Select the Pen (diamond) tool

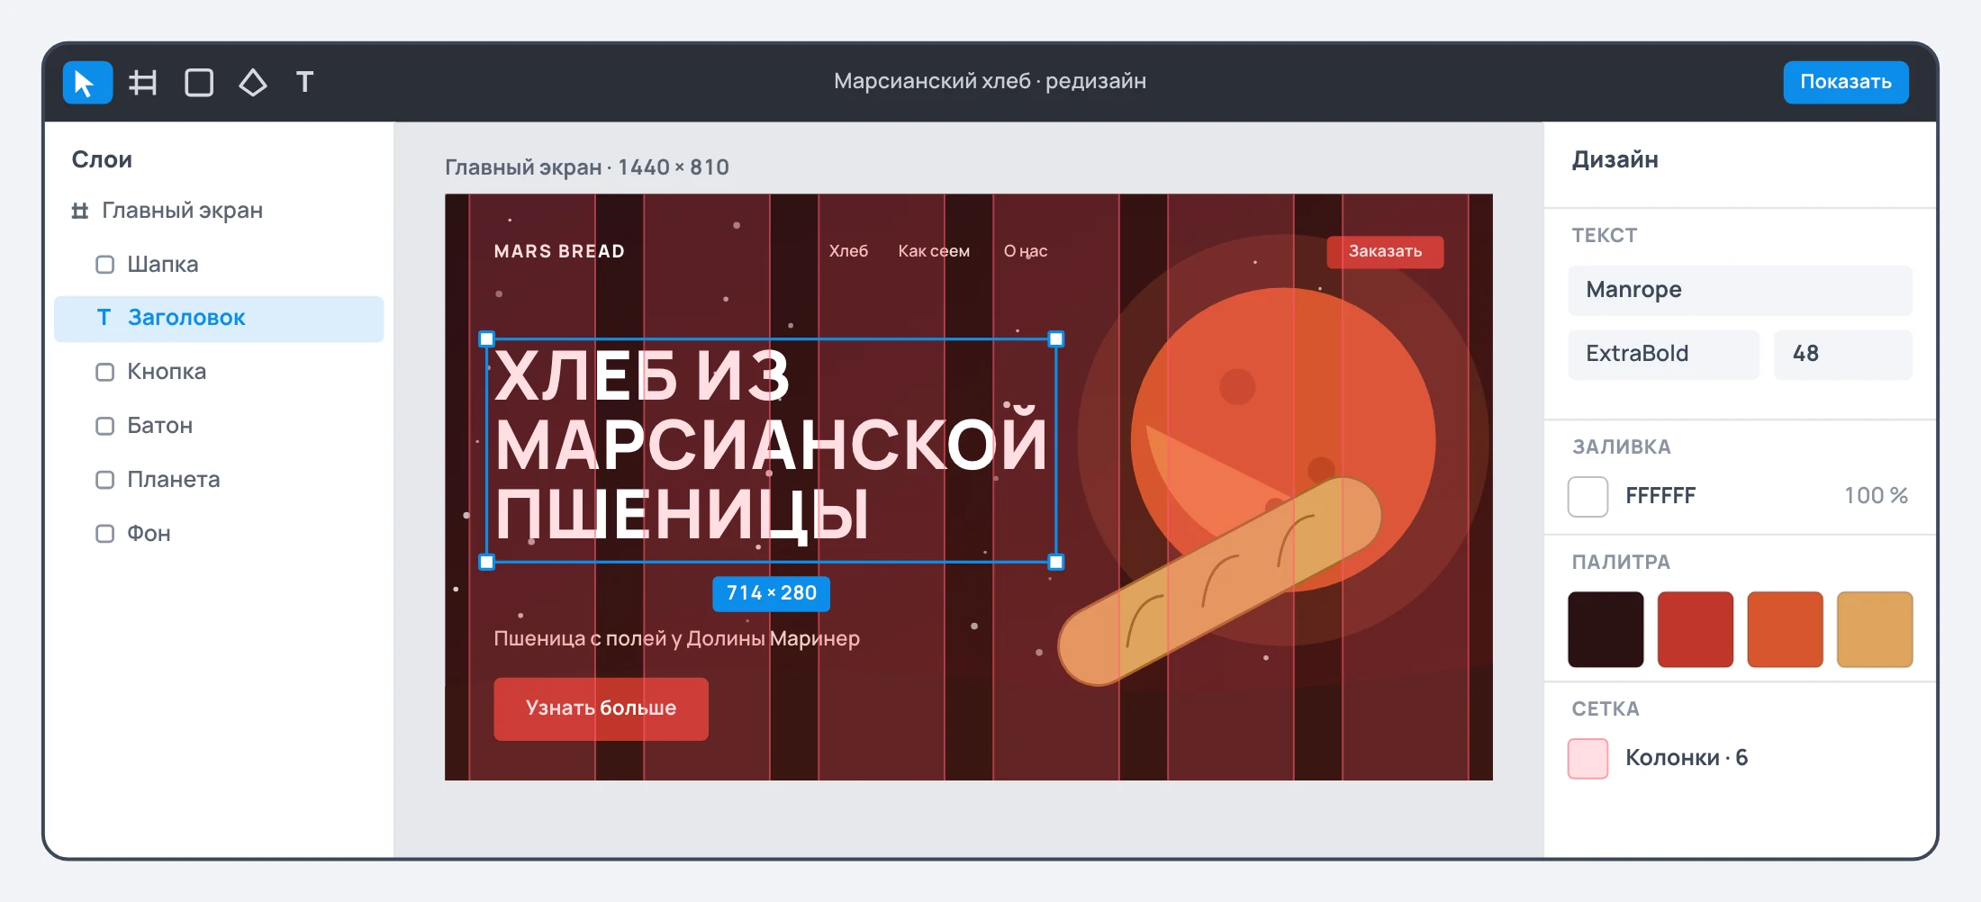(253, 82)
